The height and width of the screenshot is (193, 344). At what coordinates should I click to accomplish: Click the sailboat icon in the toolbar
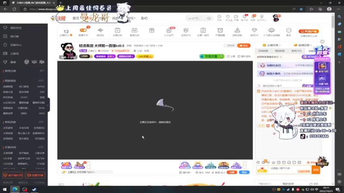[x=237, y=30]
